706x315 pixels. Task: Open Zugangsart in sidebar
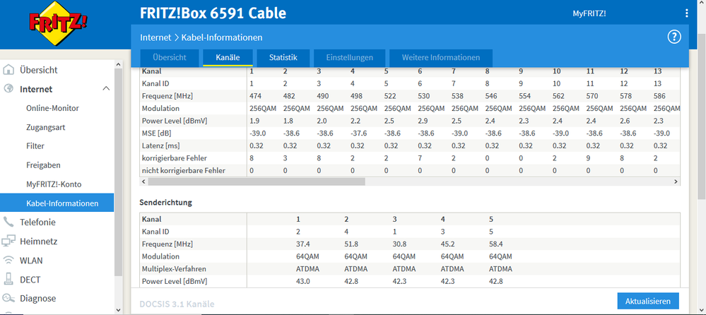[x=45, y=127]
